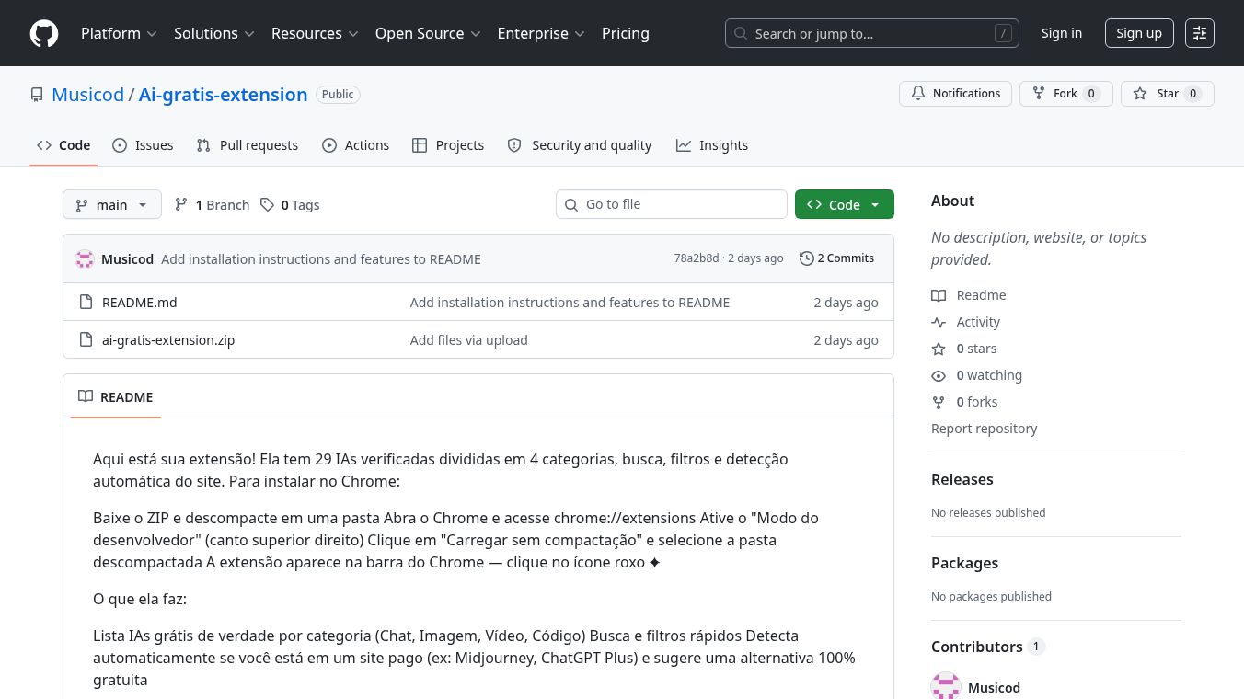Expand the Open Source menu
Image resolution: width=1244 pixels, height=699 pixels.
(428, 33)
